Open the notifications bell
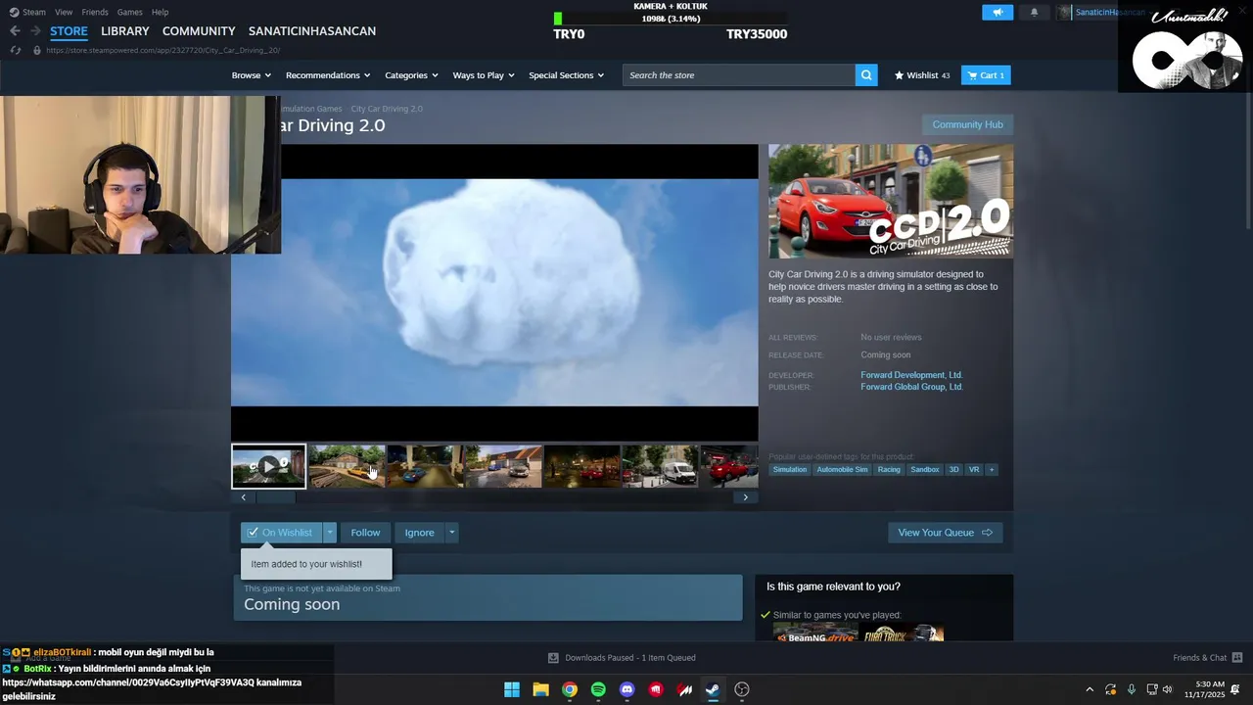 pyautogui.click(x=1034, y=12)
